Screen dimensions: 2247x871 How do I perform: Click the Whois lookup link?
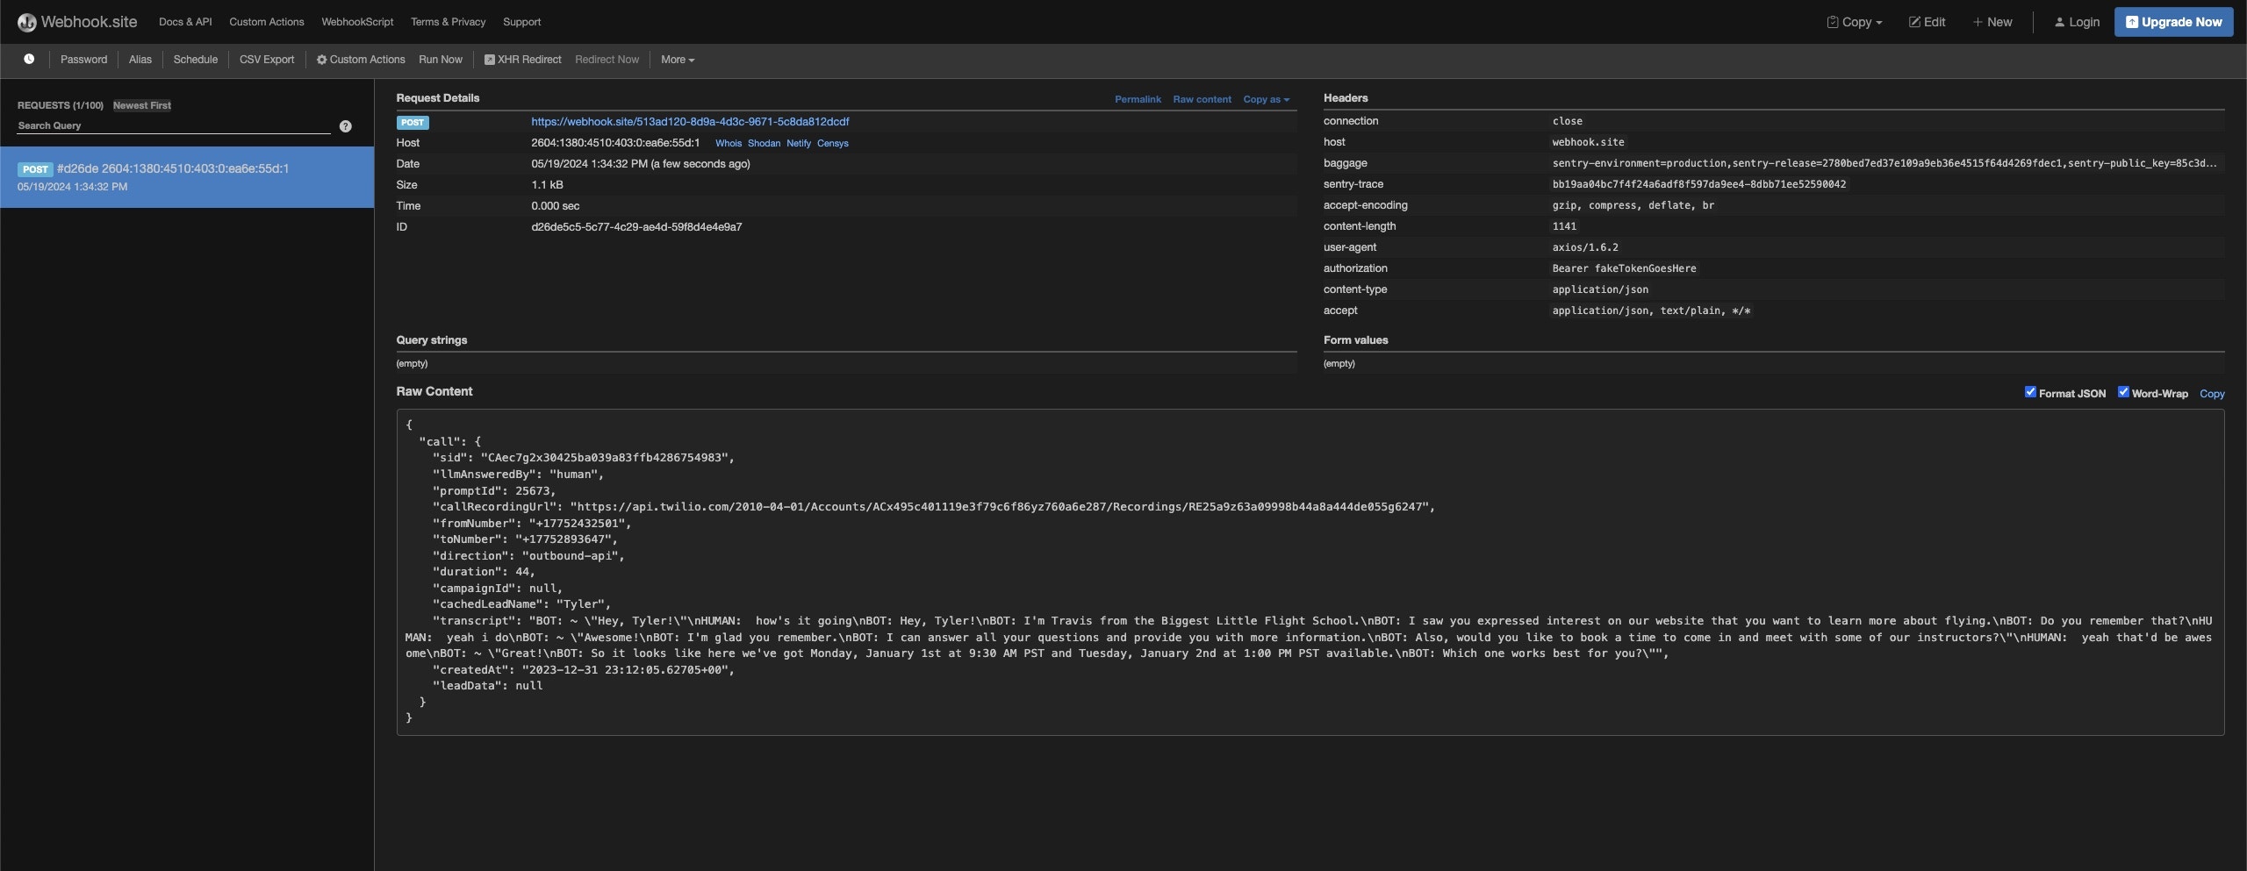point(729,143)
